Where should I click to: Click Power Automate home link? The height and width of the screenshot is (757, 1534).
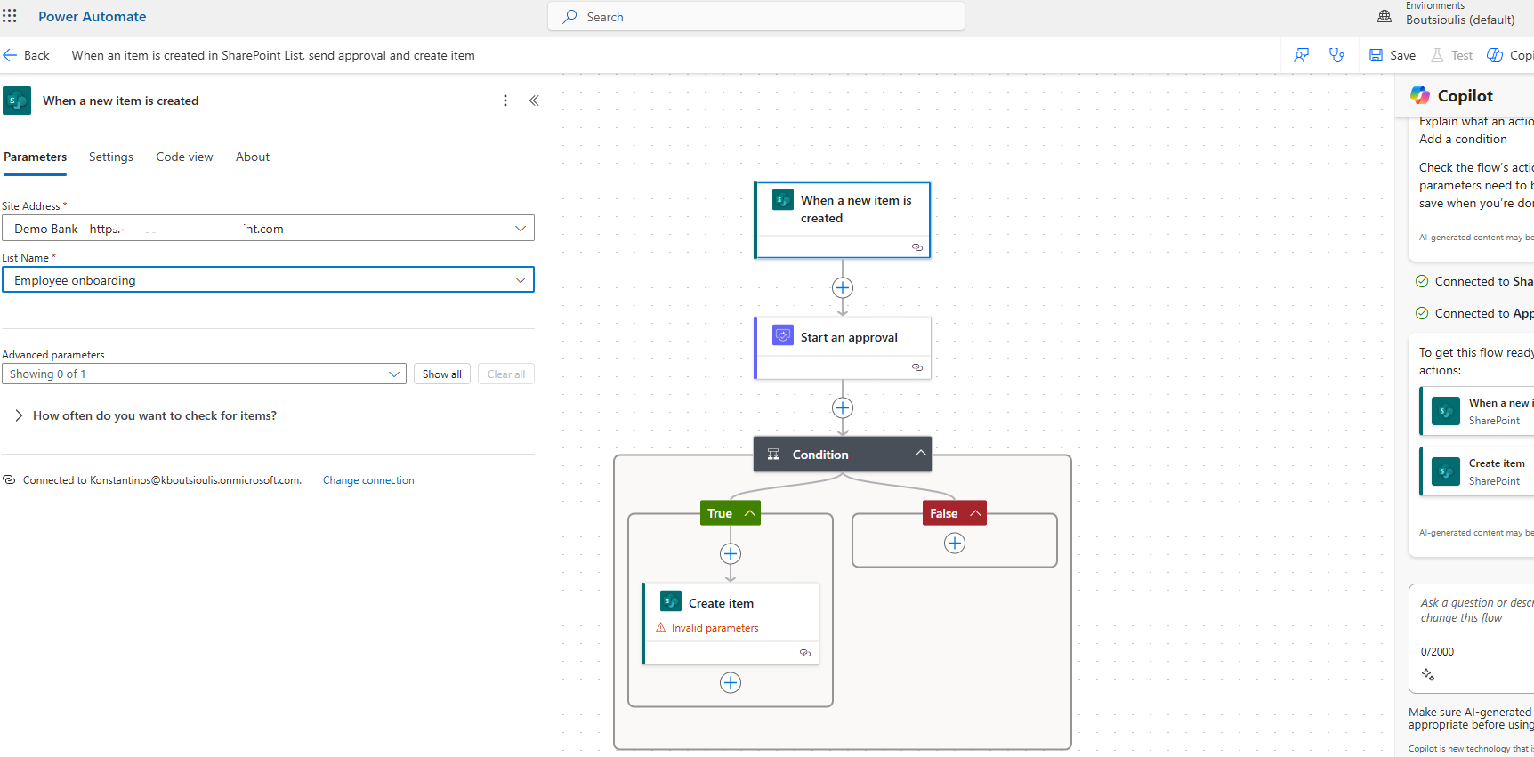93,16
